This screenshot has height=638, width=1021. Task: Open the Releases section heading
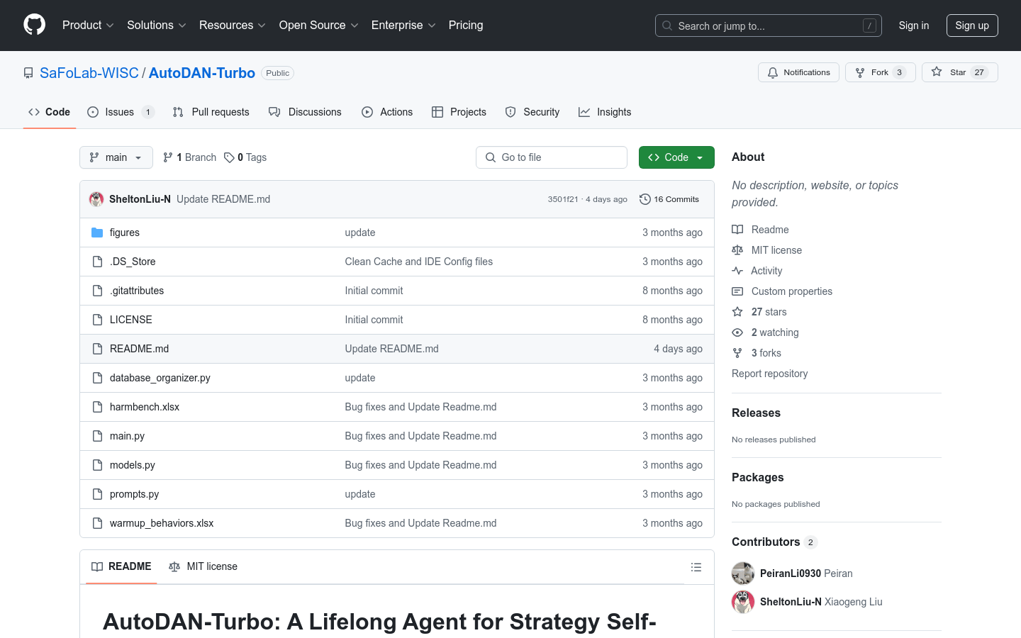(756, 413)
